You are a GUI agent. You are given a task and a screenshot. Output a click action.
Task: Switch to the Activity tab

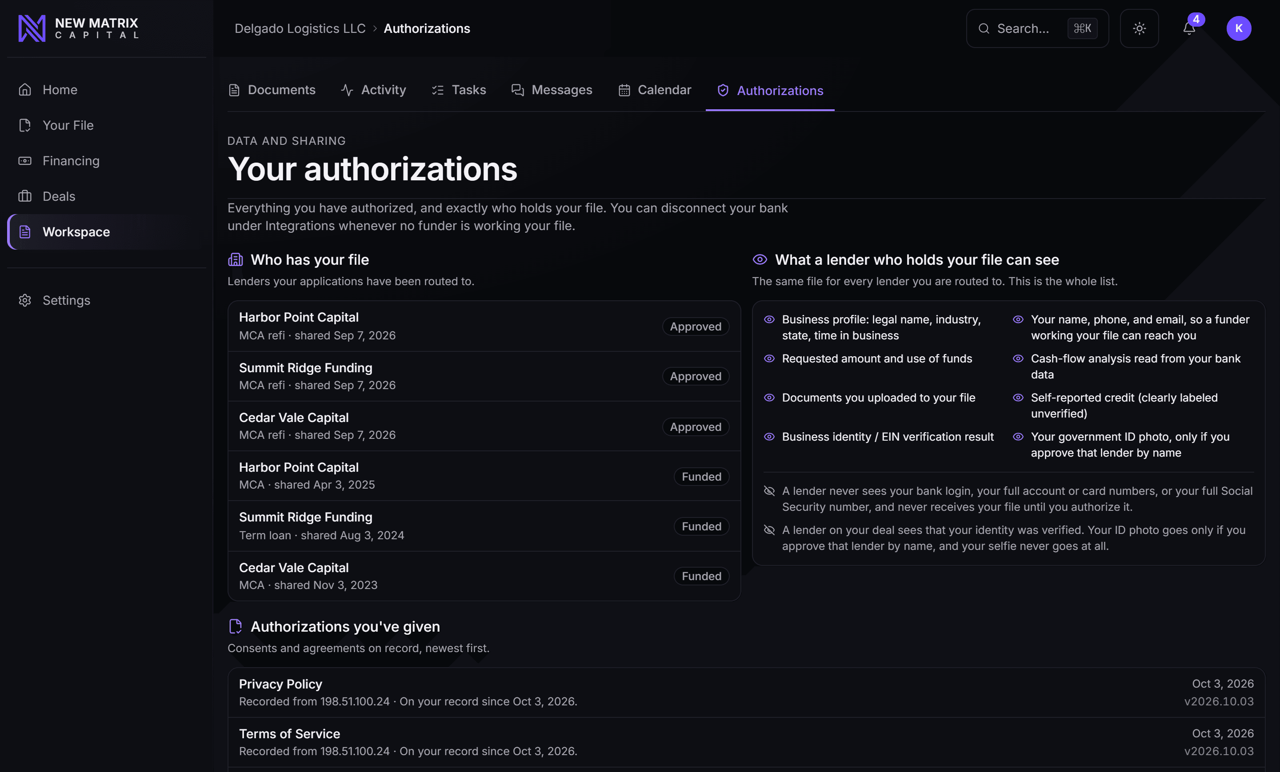coord(373,90)
